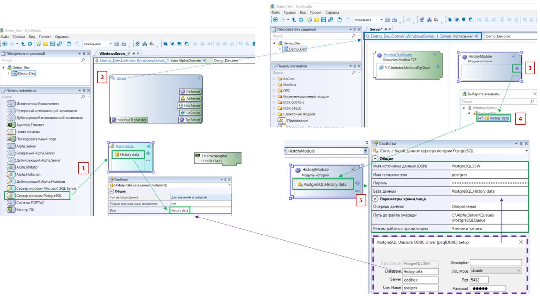Open the локальная dropdown in the right DevStudio toolbar
The height and width of the screenshot is (296, 540).
(381, 20)
